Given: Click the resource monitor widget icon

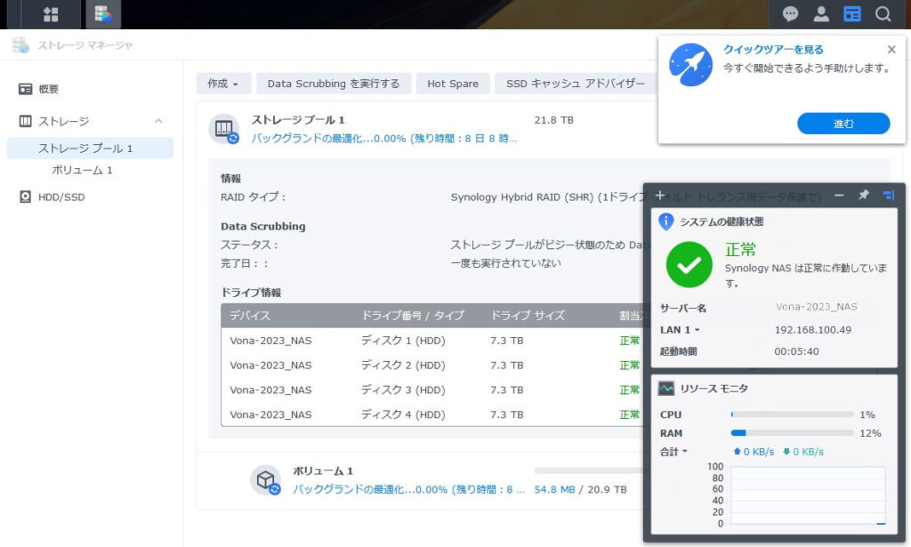Looking at the screenshot, I should click(x=665, y=388).
